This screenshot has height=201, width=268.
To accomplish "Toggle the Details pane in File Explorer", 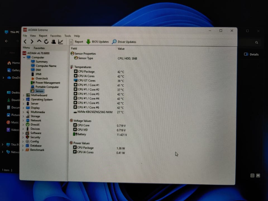I will pyautogui.click(x=251, y=54).
